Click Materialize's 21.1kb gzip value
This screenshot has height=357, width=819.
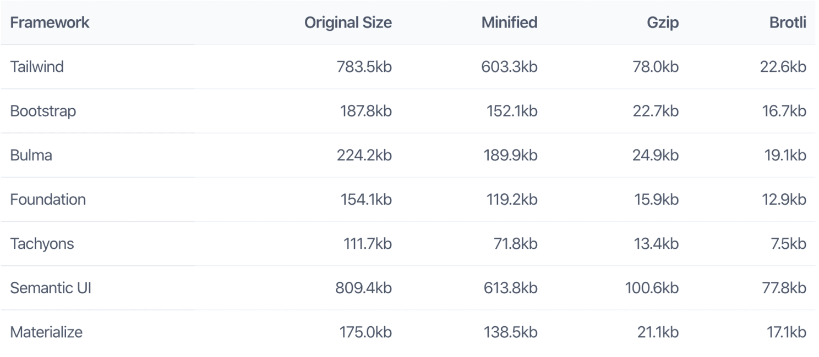tap(657, 332)
